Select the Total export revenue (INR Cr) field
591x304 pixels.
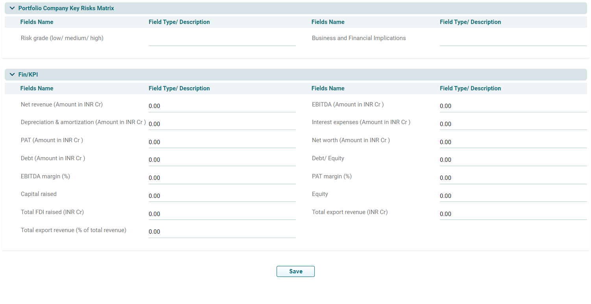click(x=513, y=214)
